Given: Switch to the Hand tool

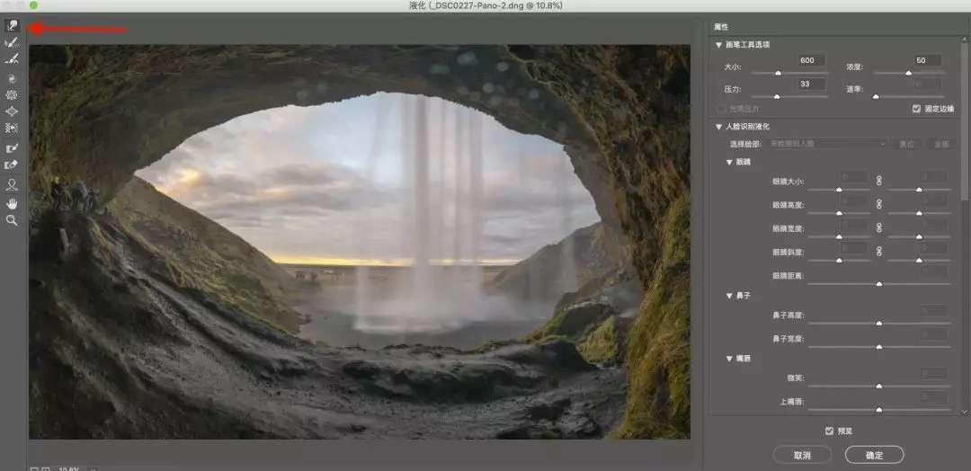Looking at the screenshot, I should coord(13,203).
